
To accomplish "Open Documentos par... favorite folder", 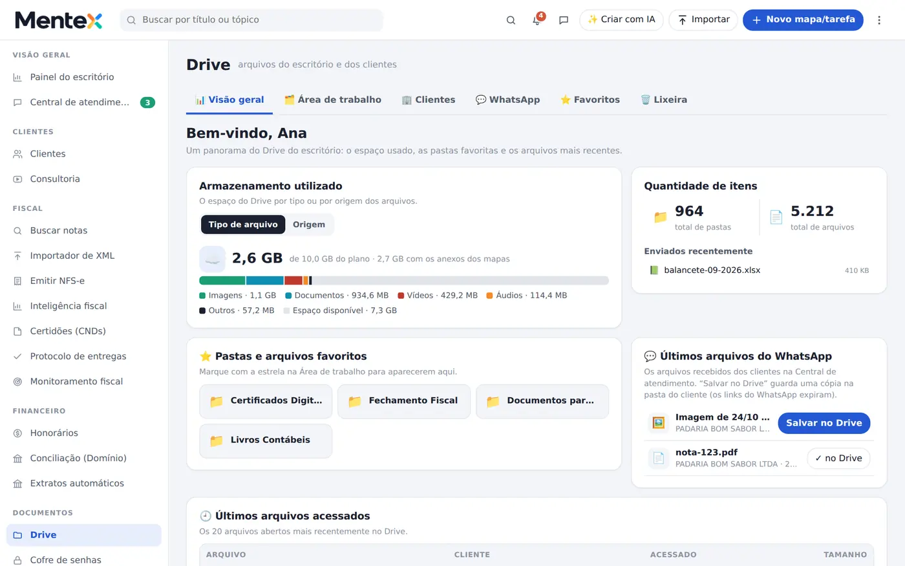I will pyautogui.click(x=542, y=402).
